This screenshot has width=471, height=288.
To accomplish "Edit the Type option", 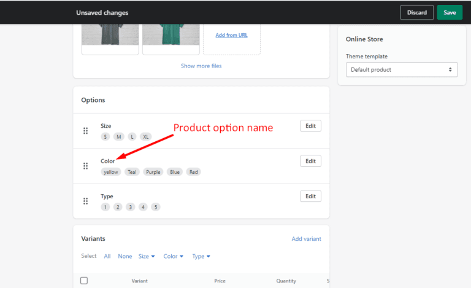I will coord(310,196).
